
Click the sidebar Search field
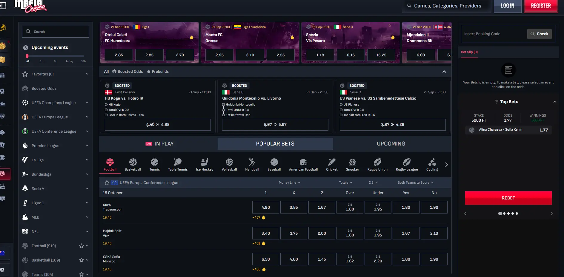pos(56,32)
